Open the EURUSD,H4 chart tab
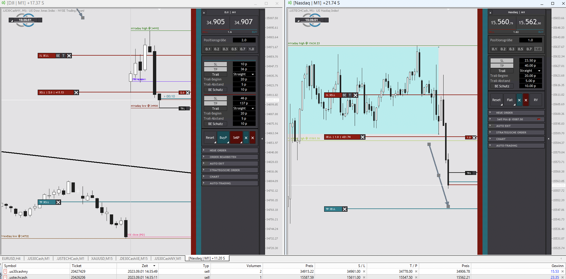566x279 pixels. tap(11, 258)
